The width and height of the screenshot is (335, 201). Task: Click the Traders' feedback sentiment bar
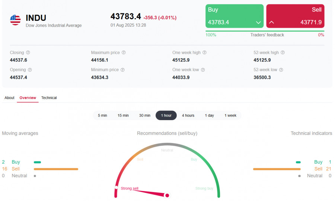coord(265,31)
